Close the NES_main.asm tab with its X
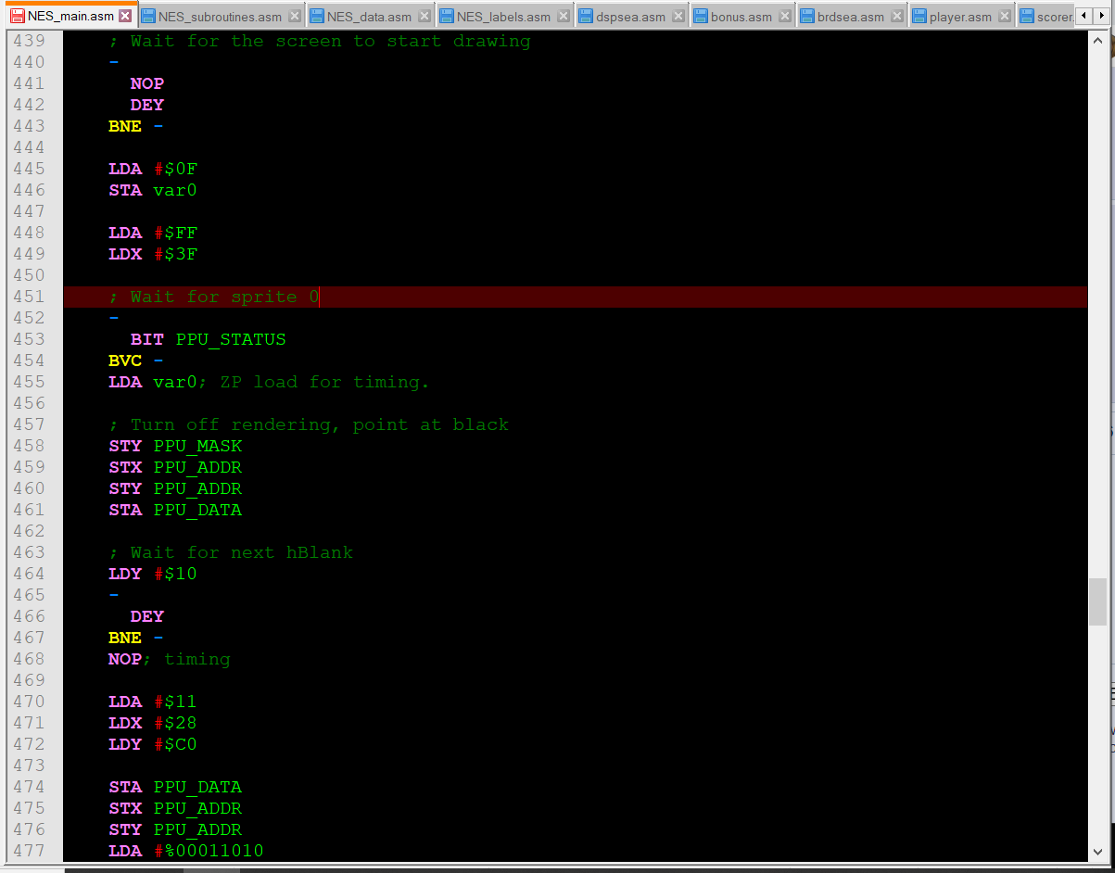This screenshot has height=873, width=1115. (x=125, y=16)
